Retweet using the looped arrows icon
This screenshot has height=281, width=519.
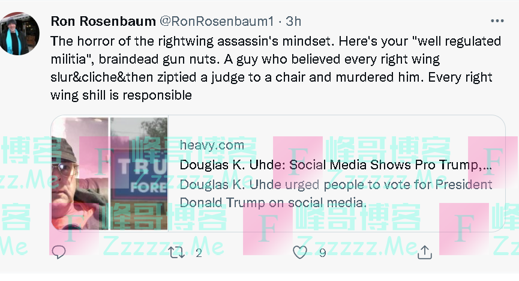[x=176, y=253]
